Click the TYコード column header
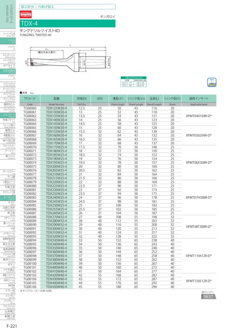The image size is (236, 333). [30, 98]
